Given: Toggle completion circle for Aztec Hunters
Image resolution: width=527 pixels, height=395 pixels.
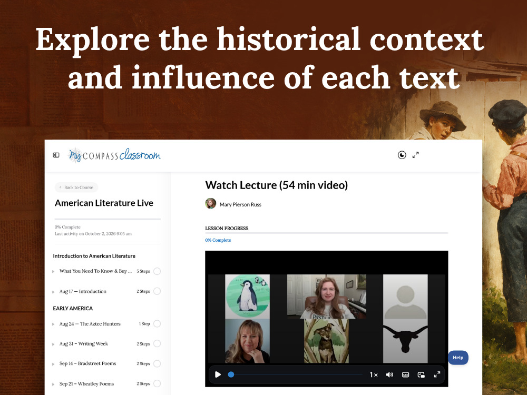Looking at the screenshot, I should coord(157,324).
